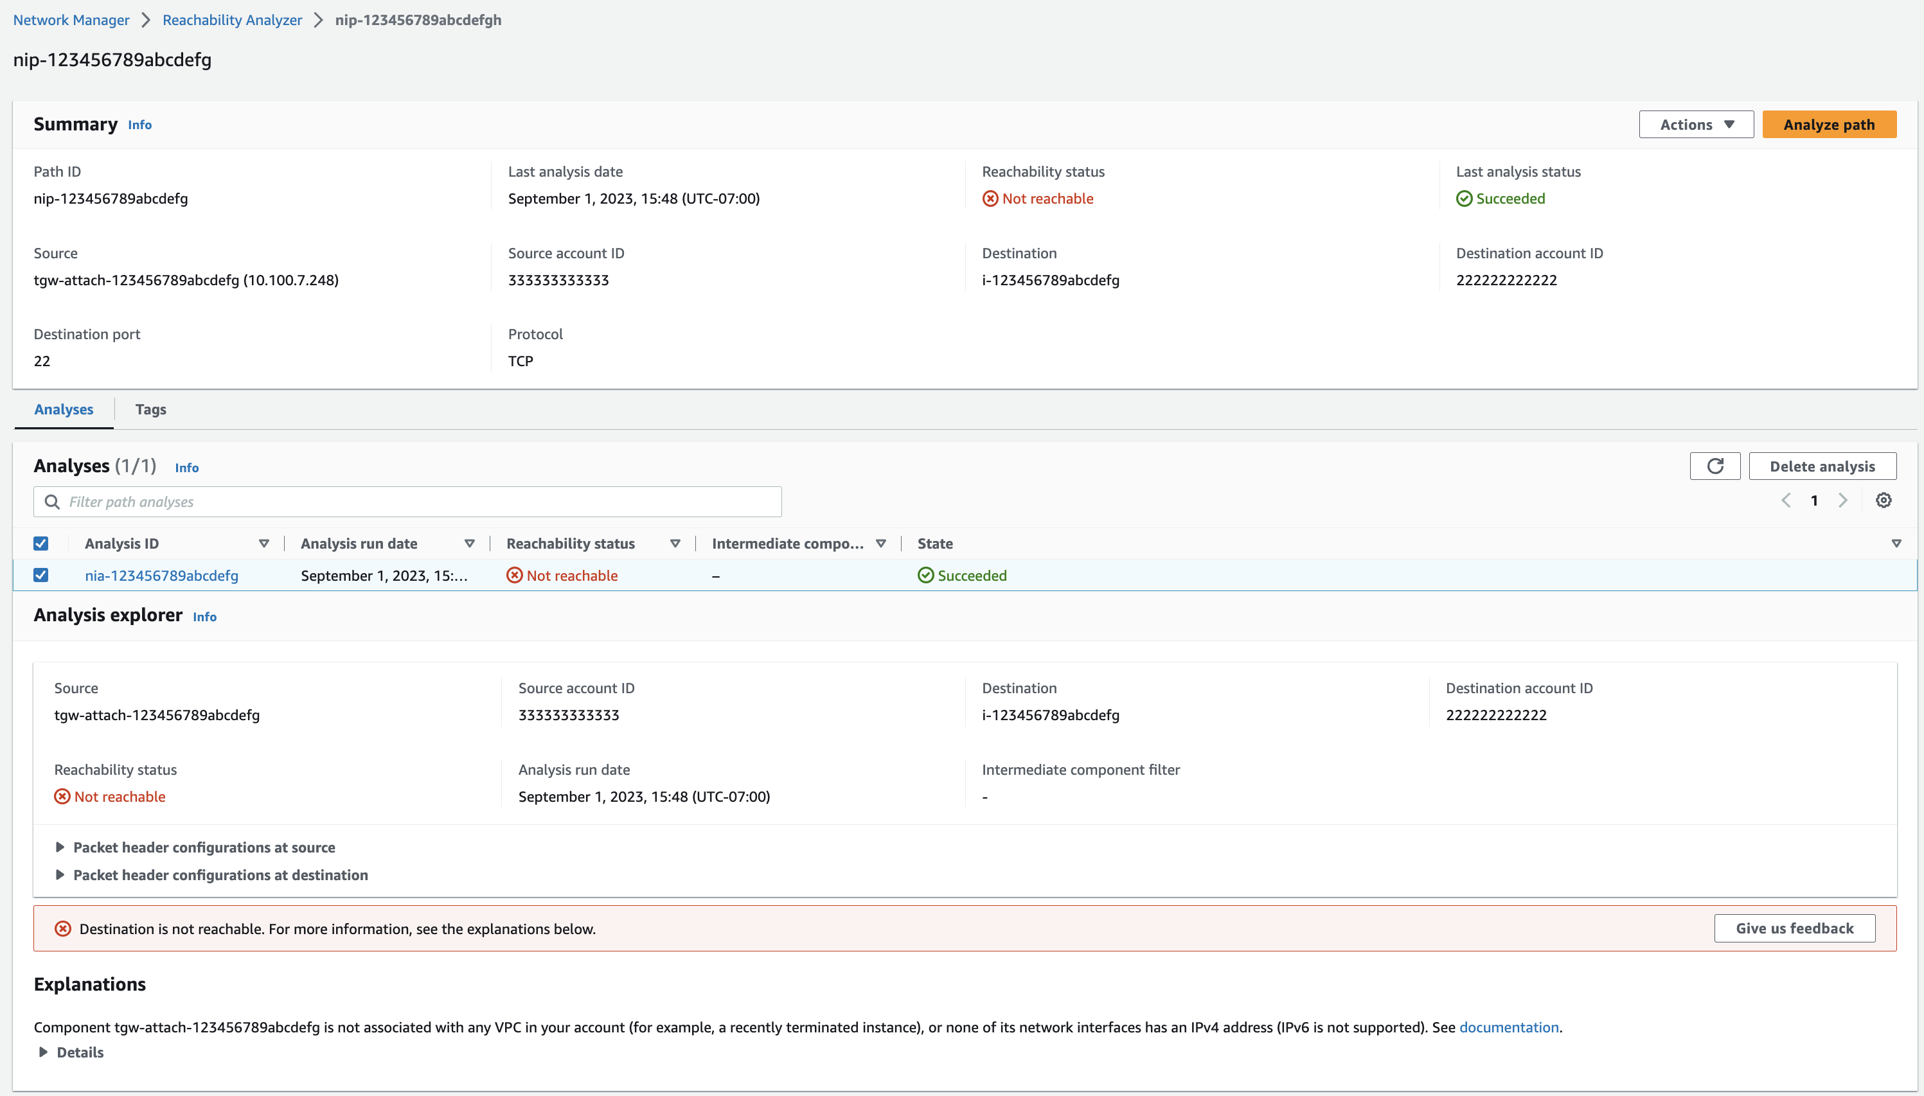This screenshot has width=1924, height=1096.
Task: Sort by Intermediate components column arrow
Action: [x=880, y=544]
